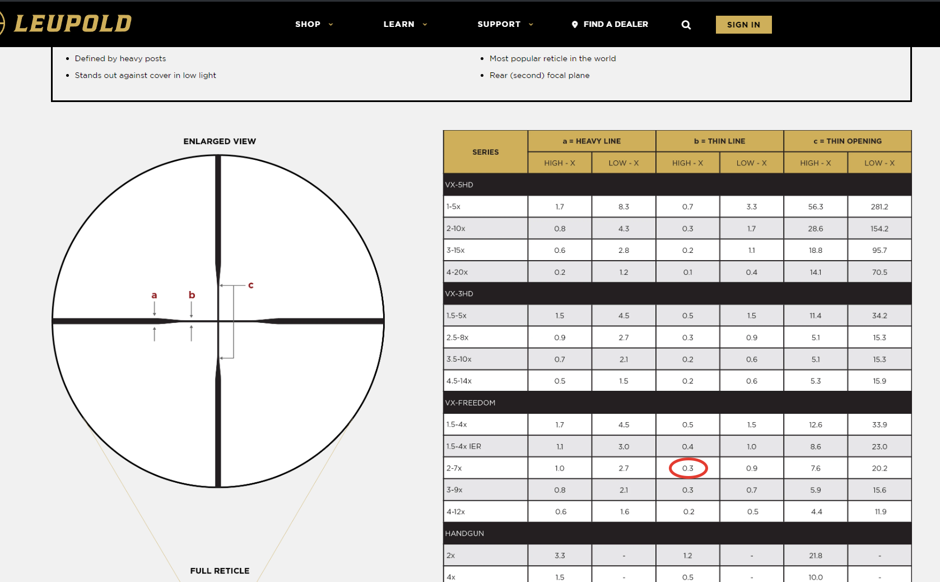Click 'Rear (second) focal plane' bullet
940x582 pixels.
[x=539, y=75]
